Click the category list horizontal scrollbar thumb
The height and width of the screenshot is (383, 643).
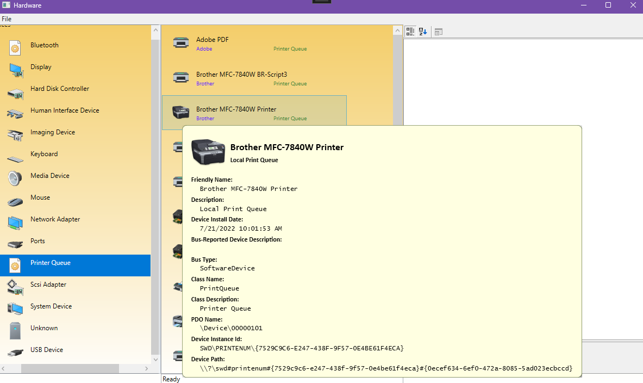click(70, 369)
